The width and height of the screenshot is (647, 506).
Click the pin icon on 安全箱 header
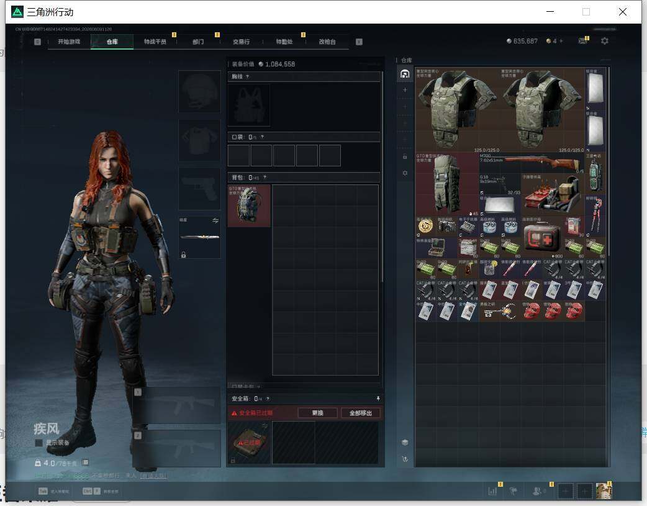pos(378,398)
